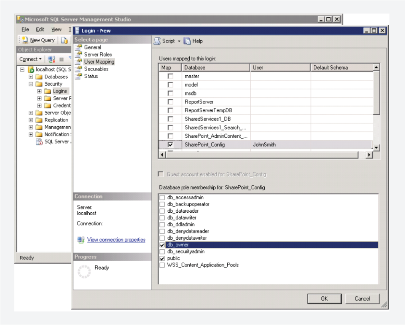The width and height of the screenshot is (405, 325).
Task: Click the User Mapping page icon
Action: point(79,62)
